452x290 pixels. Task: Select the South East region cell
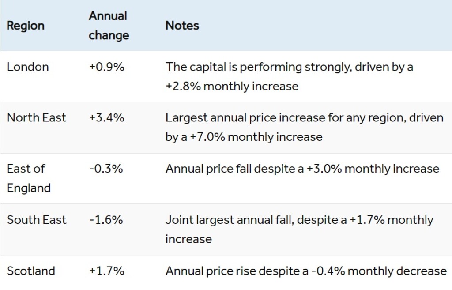tap(37, 220)
